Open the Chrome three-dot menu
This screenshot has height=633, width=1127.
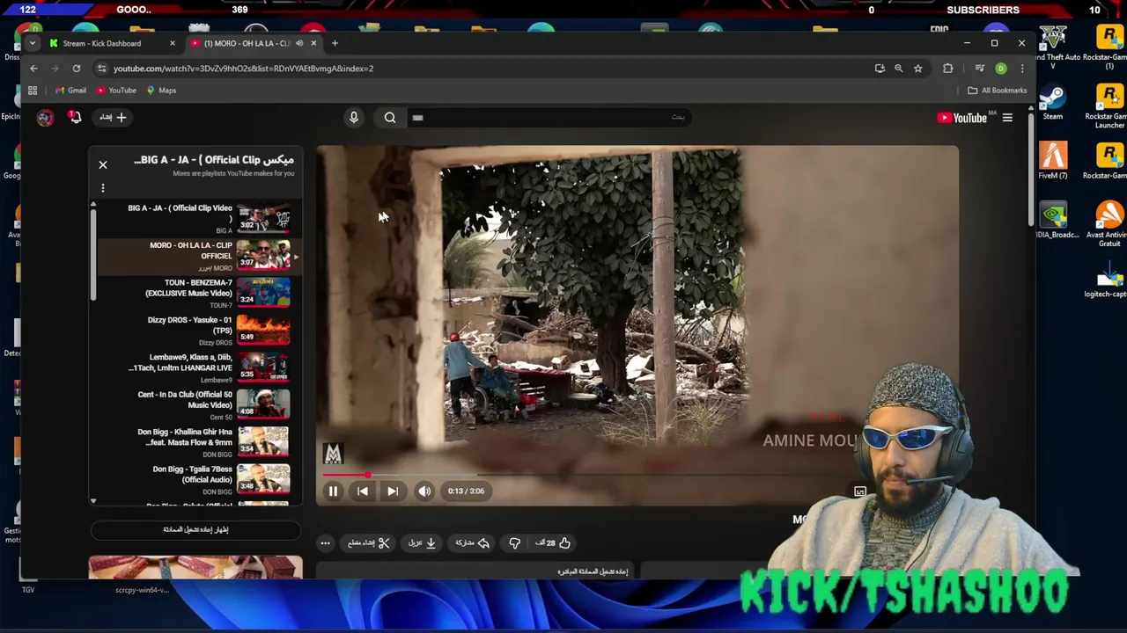tap(1022, 69)
